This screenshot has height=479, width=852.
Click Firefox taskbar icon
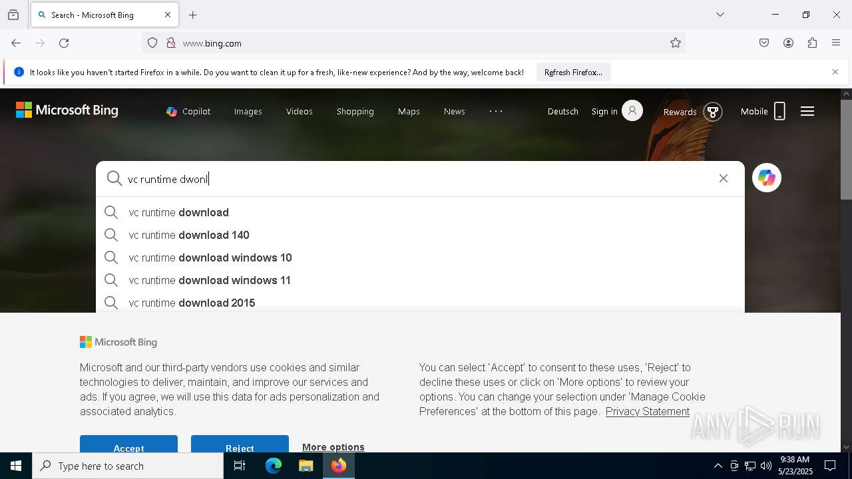click(x=339, y=466)
